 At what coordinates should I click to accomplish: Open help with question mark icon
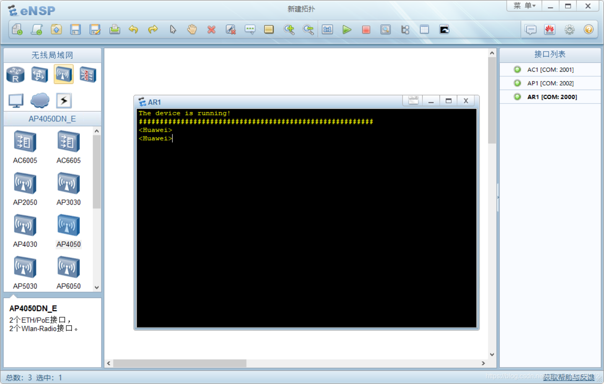point(588,29)
